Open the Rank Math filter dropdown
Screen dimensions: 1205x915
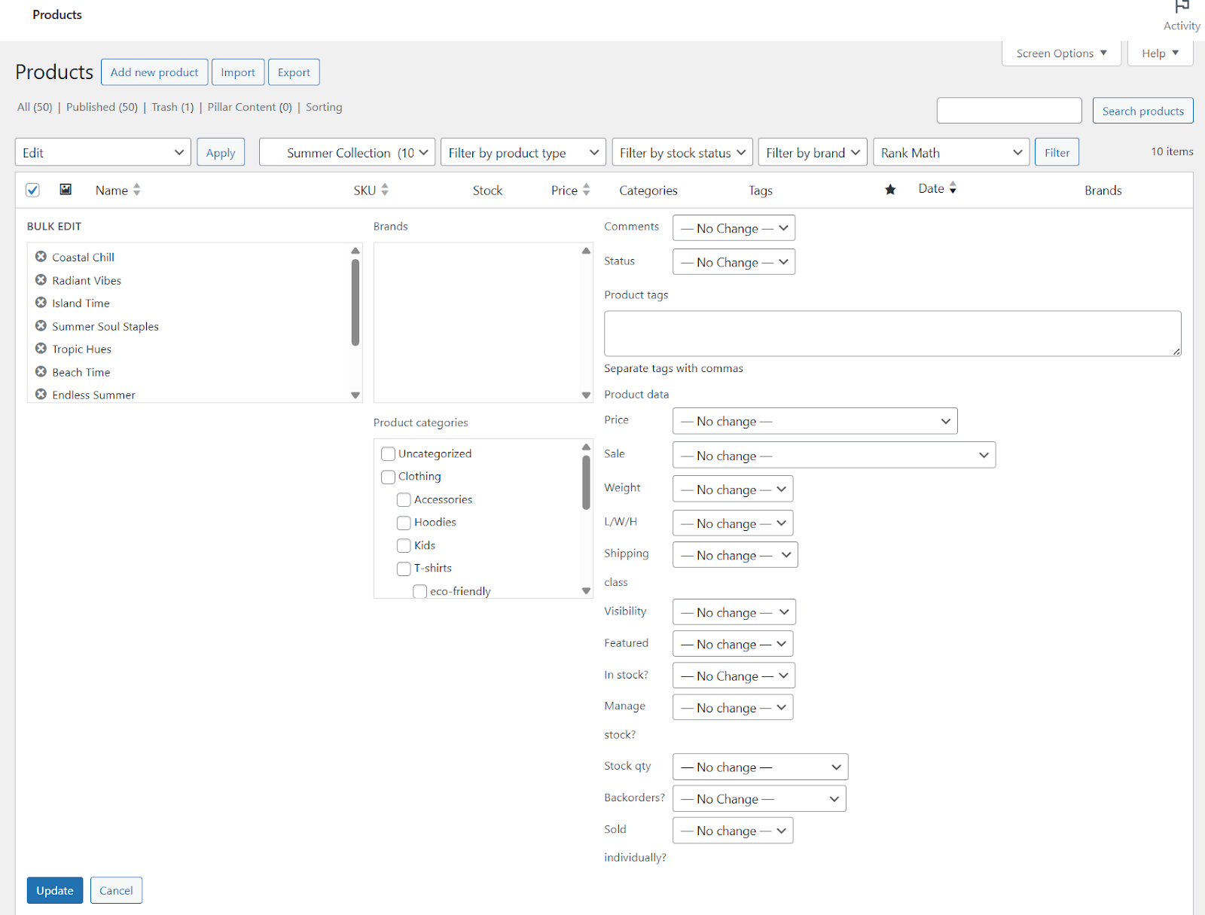coord(951,152)
